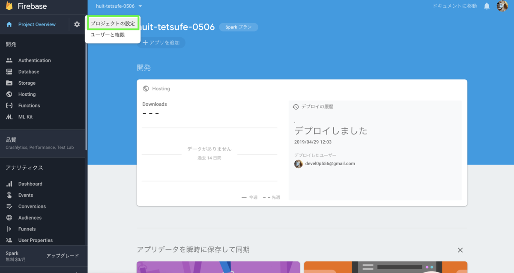
Task: Click the Events touch icon
Action: [x=9, y=195]
